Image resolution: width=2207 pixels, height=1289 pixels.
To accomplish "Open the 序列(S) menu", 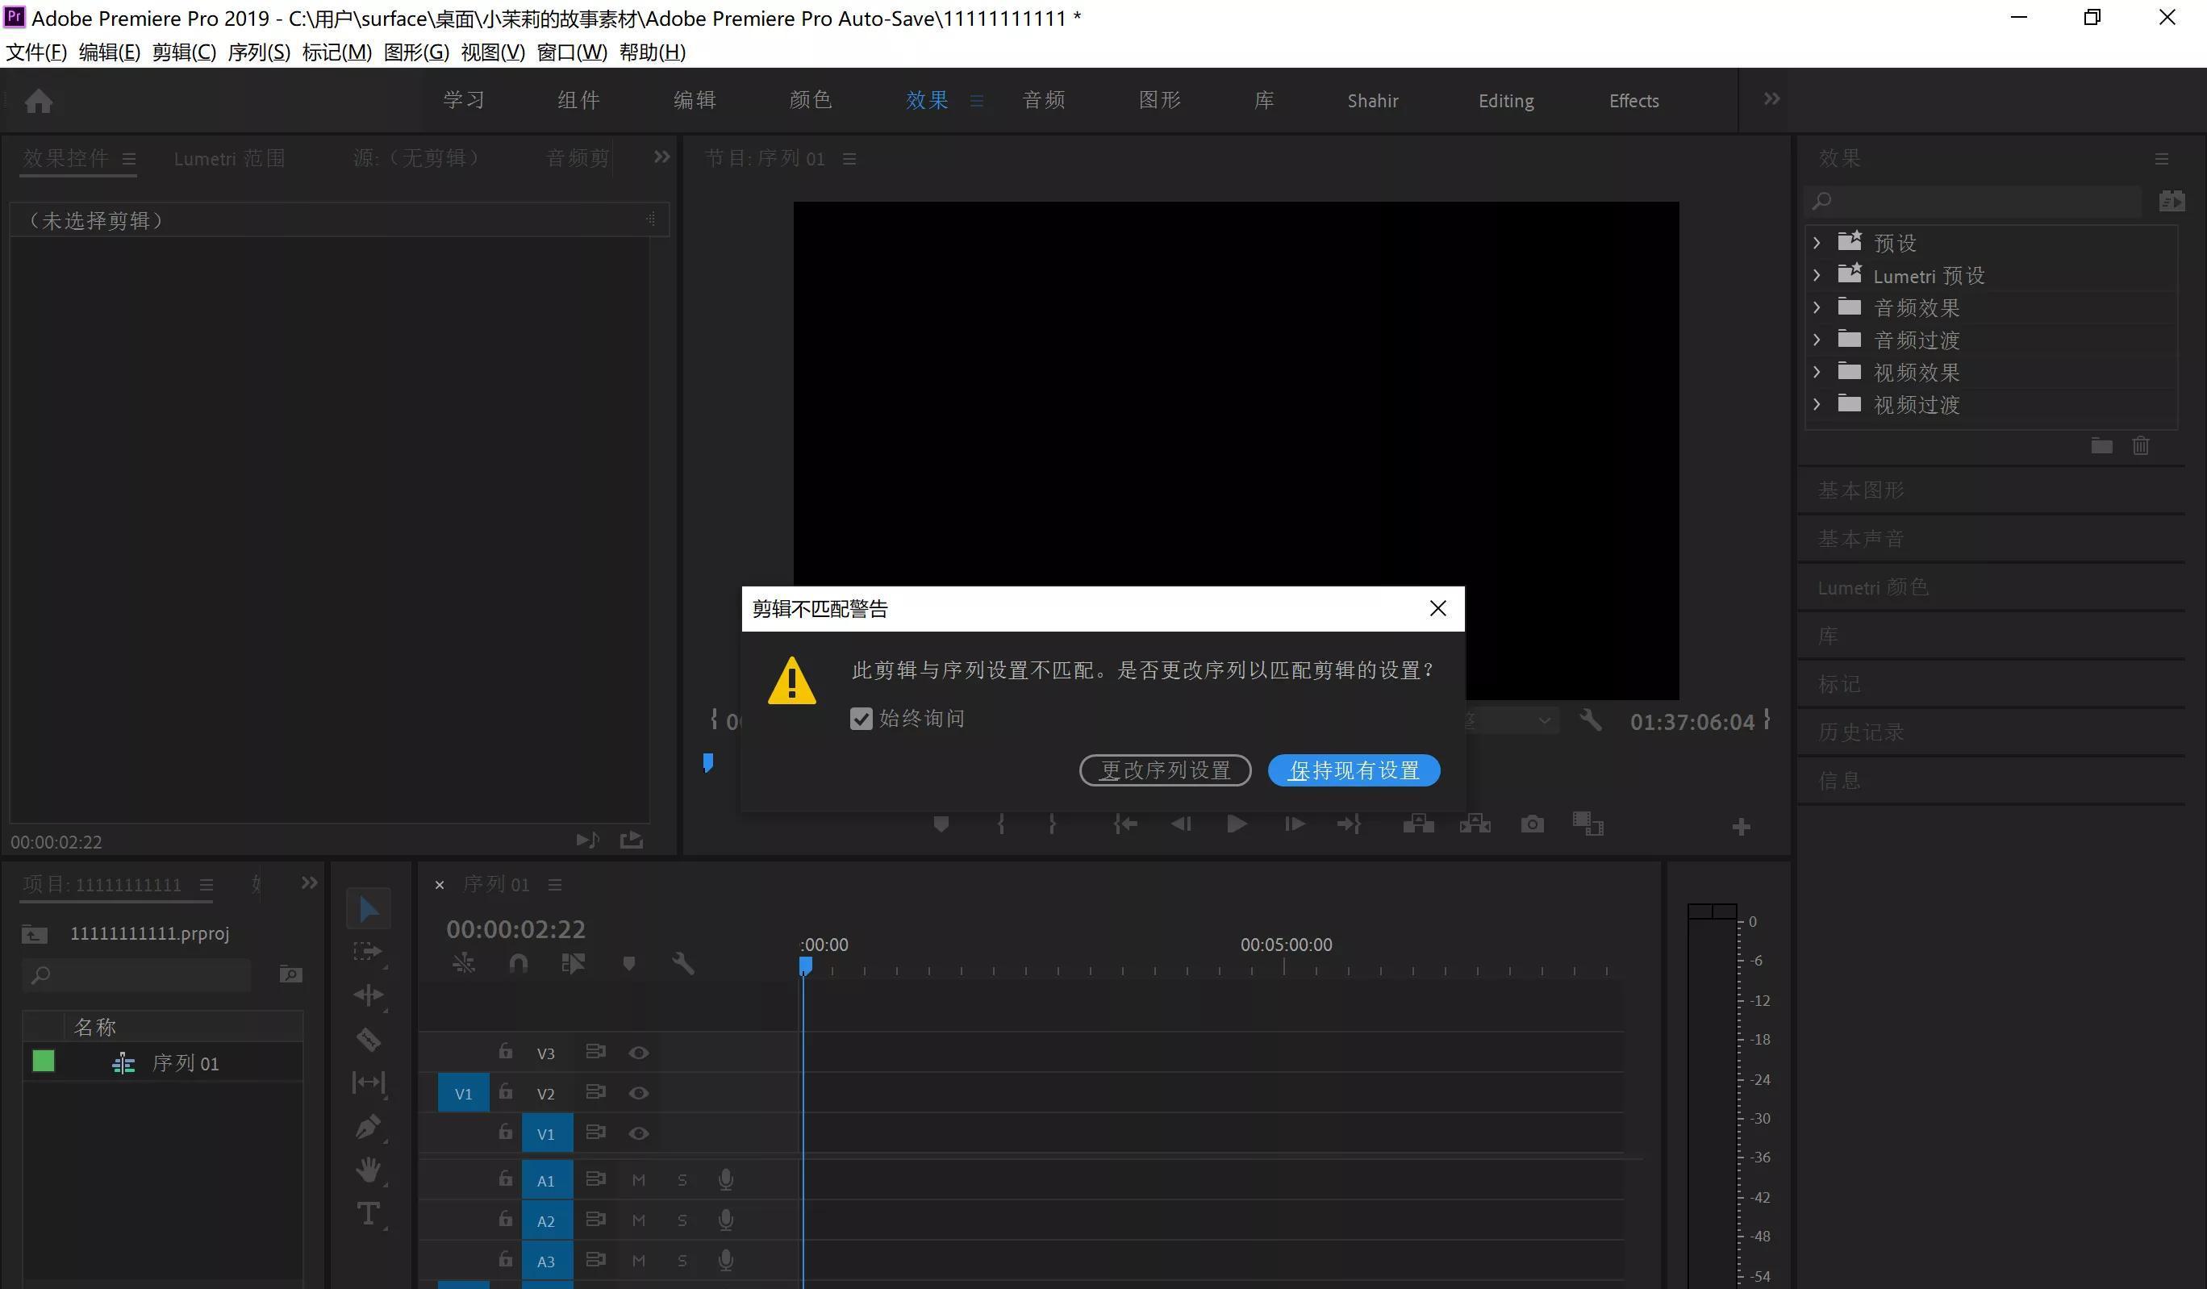I will click(x=258, y=52).
